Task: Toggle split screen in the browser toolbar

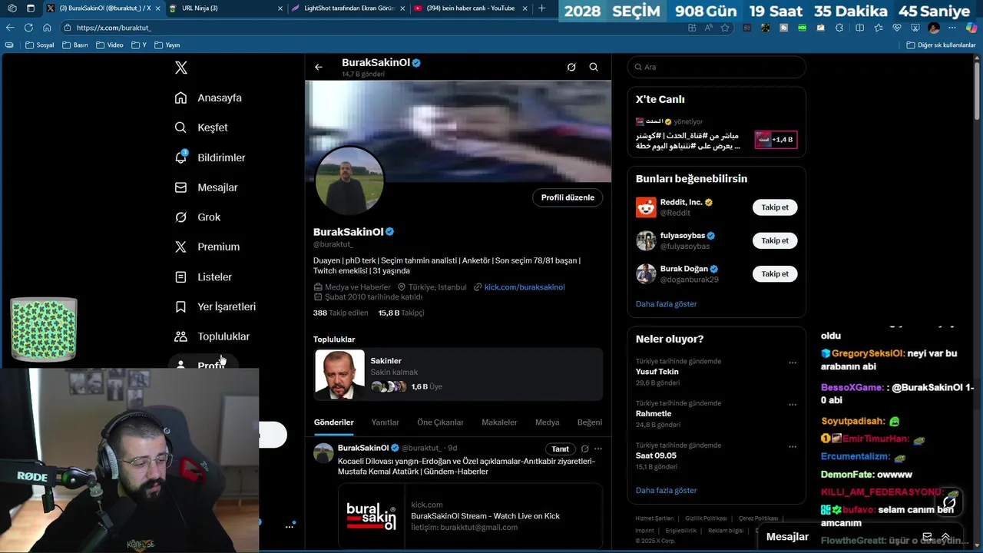Action: pyautogui.click(x=859, y=28)
